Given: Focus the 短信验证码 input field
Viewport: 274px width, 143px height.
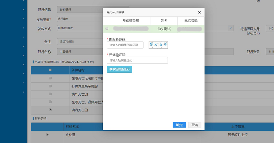Looking at the screenshot, I should click(x=137, y=60).
